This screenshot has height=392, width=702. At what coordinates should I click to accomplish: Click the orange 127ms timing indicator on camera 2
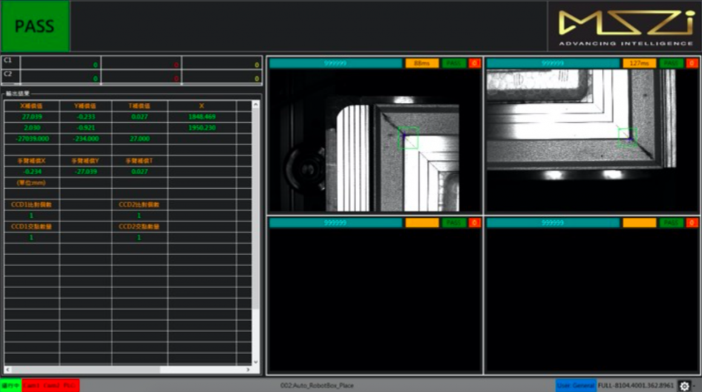pyautogui.click(x=638, y=62)
